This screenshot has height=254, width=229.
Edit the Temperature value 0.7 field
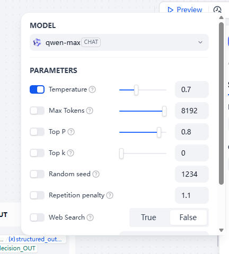[192, 89]
